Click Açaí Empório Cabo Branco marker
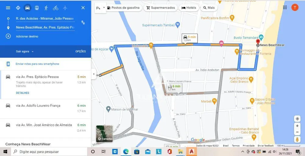 click(x=251, y=79)
